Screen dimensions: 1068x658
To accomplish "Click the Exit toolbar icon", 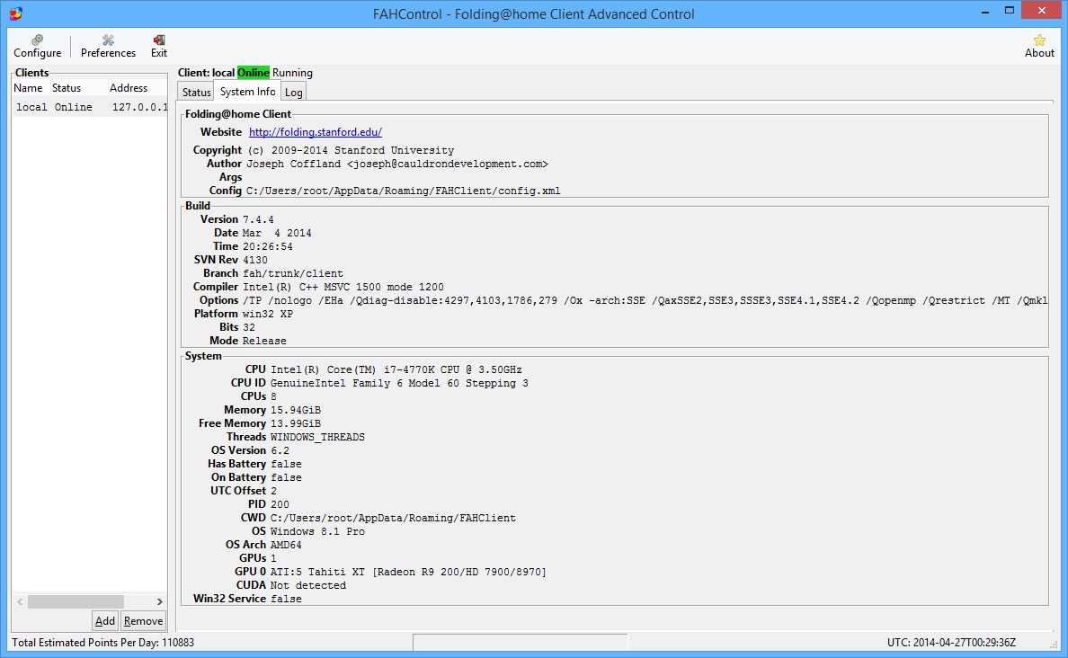I will tap(159, 47).
